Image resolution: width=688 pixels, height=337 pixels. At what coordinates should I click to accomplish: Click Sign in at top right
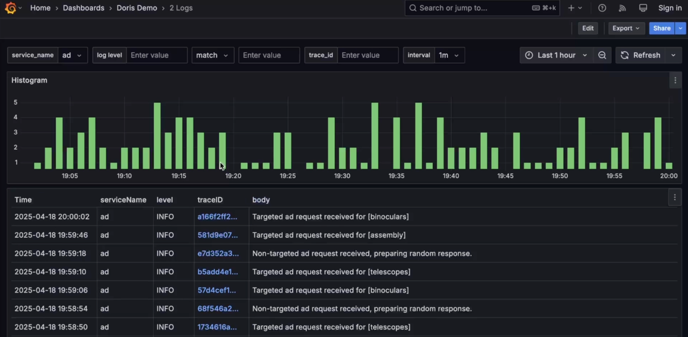point(670,8)
